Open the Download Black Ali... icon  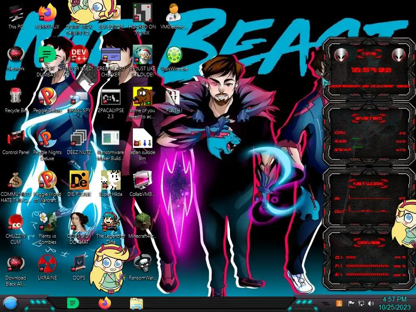point(16,271)
